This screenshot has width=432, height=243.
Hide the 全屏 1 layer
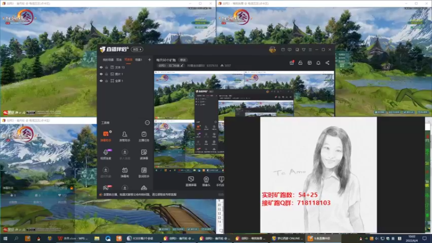pyautogui.click(x=101, y=80)
